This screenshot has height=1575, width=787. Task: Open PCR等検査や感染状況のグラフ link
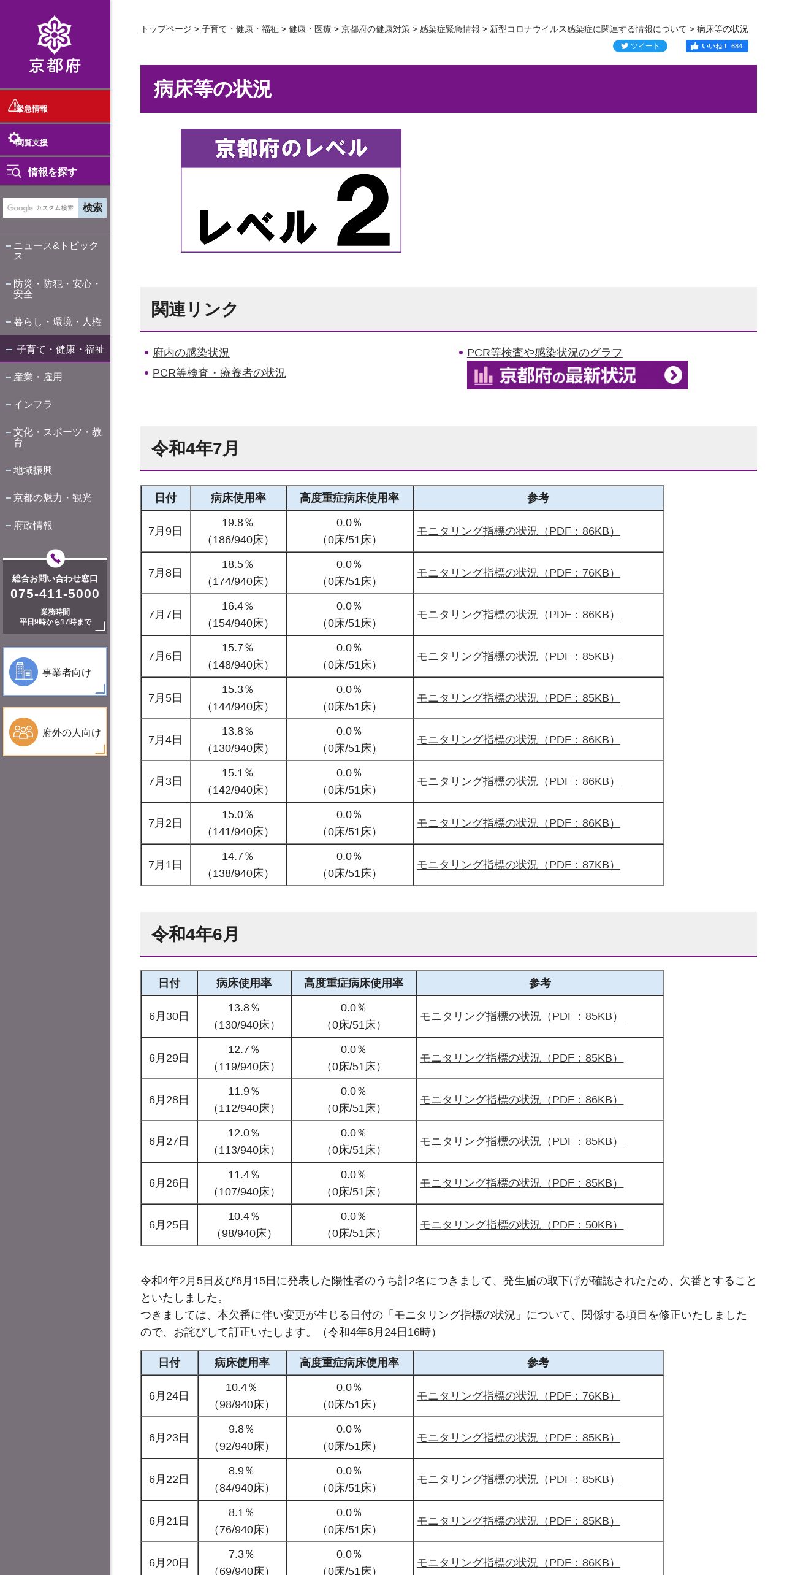(x=544, y=353)
